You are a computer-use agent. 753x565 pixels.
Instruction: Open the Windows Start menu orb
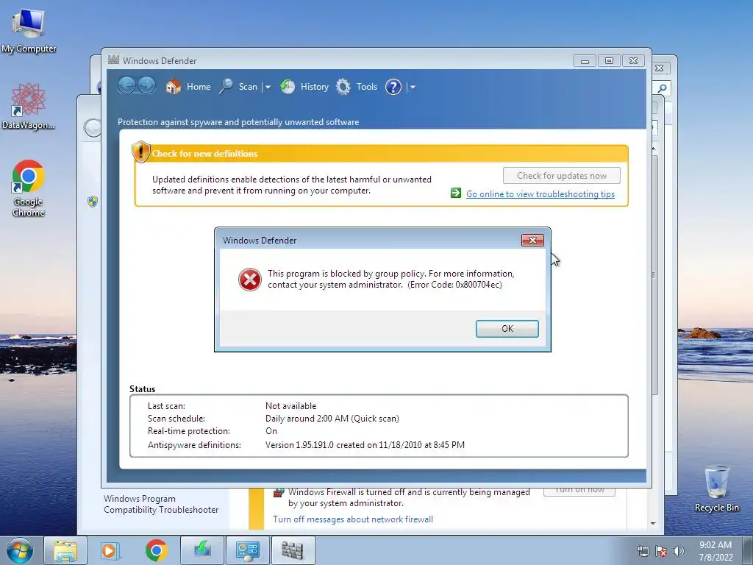pyautogui.click(x=20, y=550)
